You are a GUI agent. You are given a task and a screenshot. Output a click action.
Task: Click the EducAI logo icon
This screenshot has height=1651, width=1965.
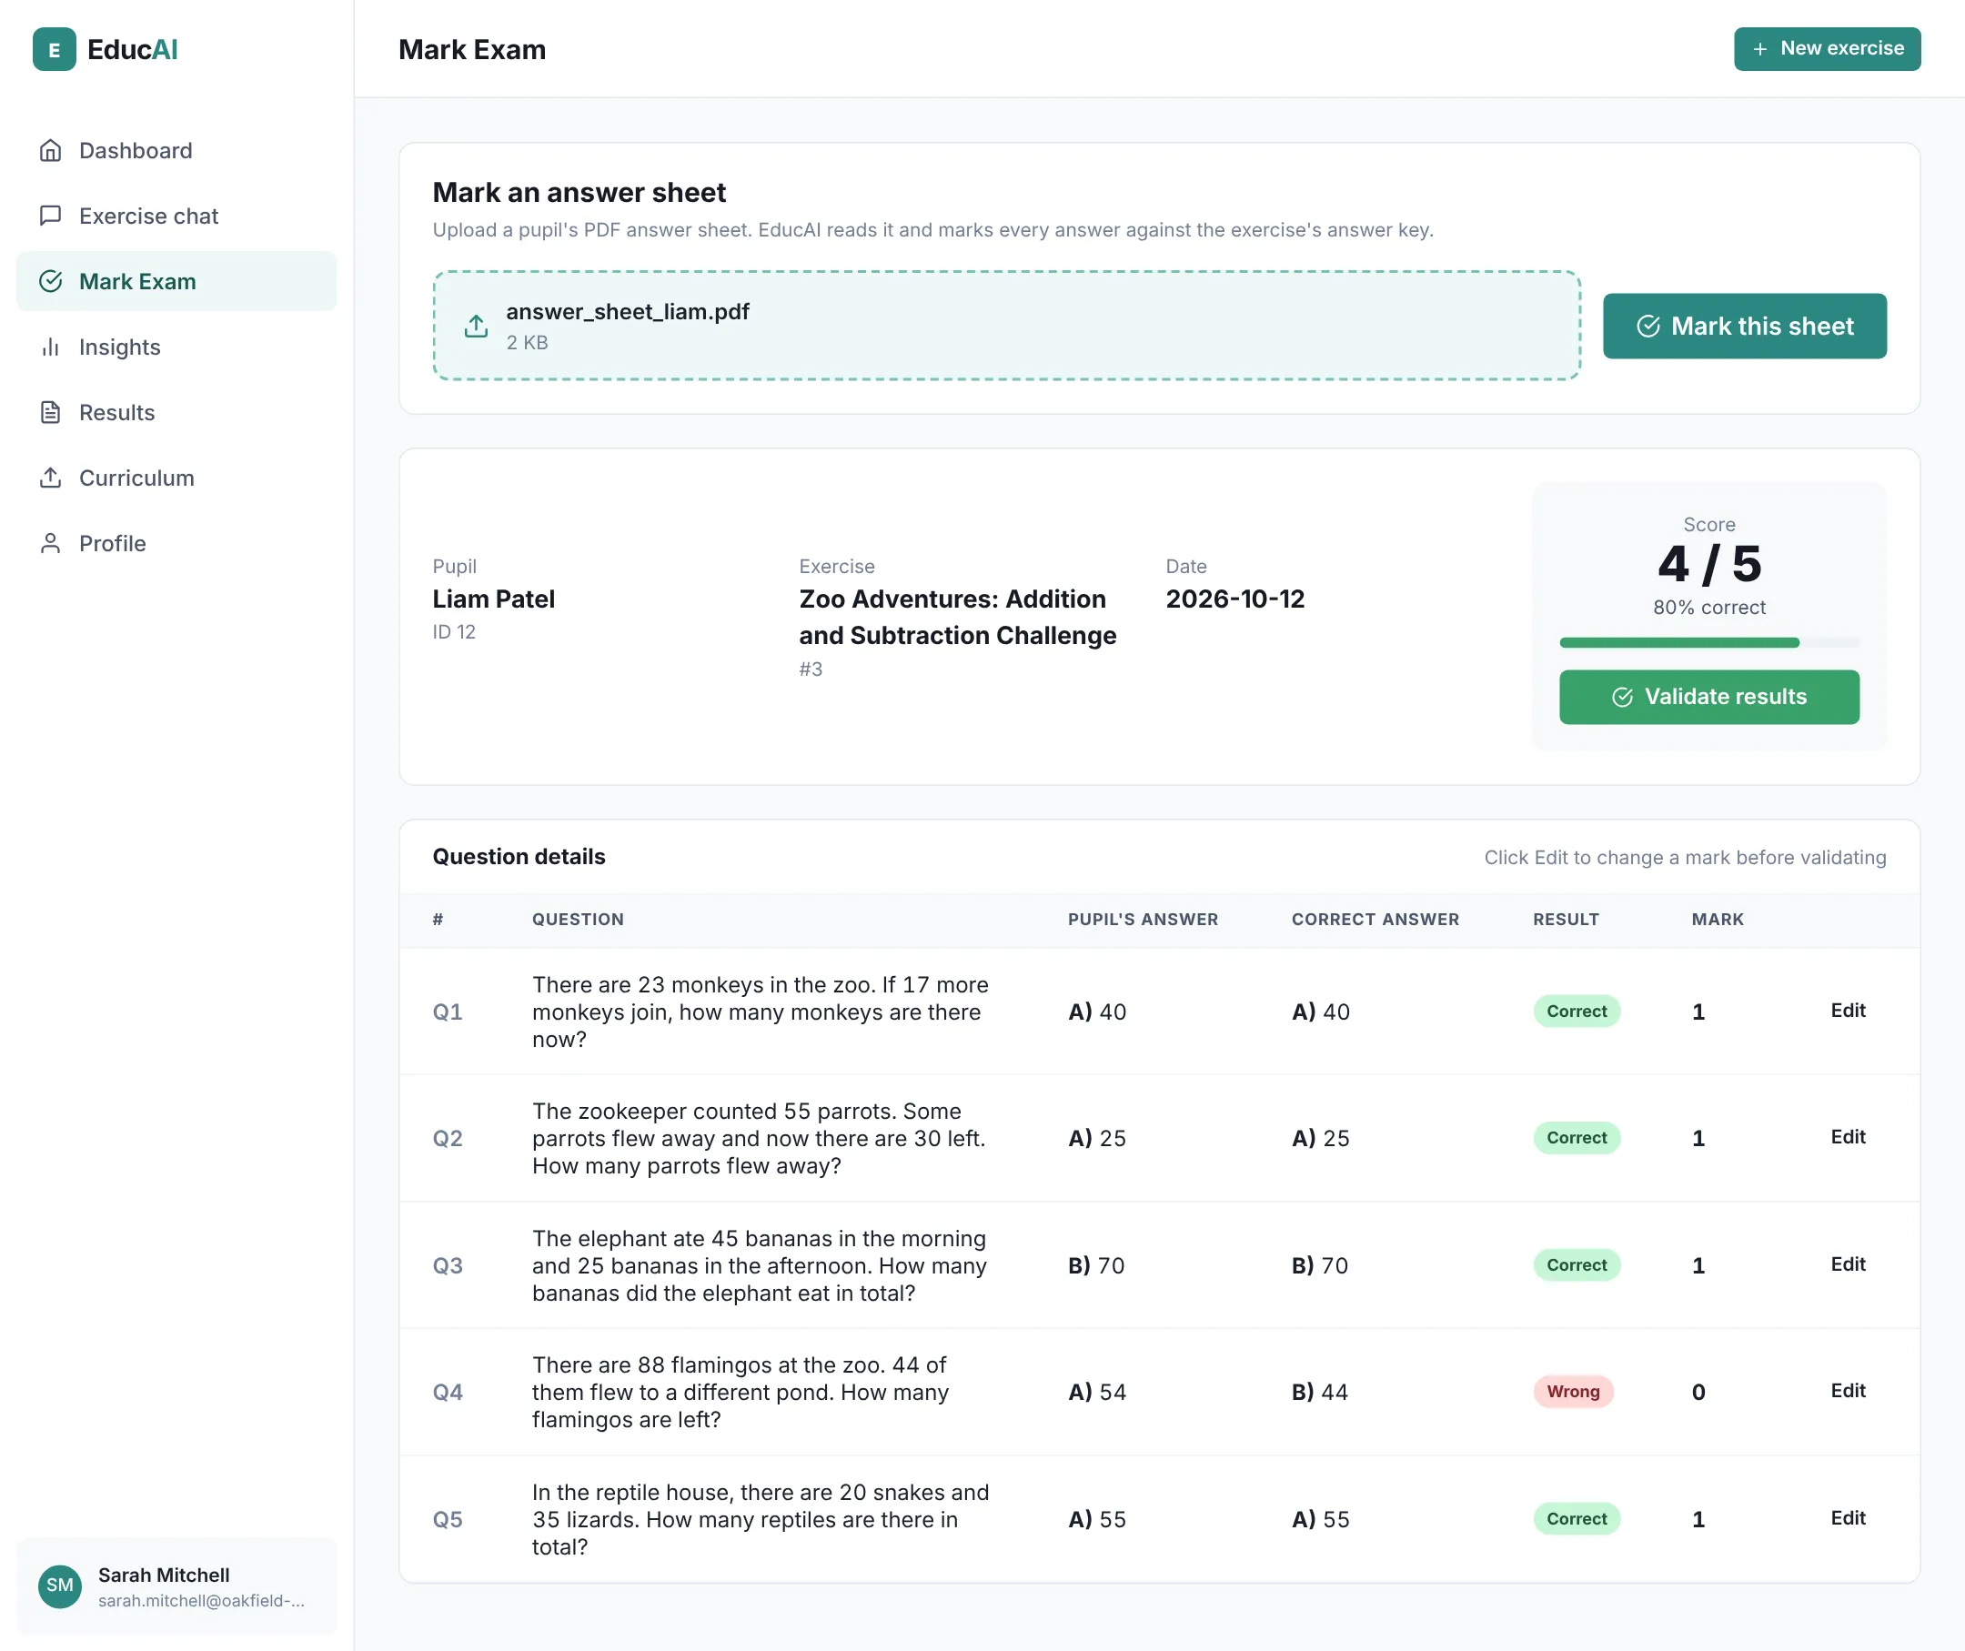pos(55,49)
